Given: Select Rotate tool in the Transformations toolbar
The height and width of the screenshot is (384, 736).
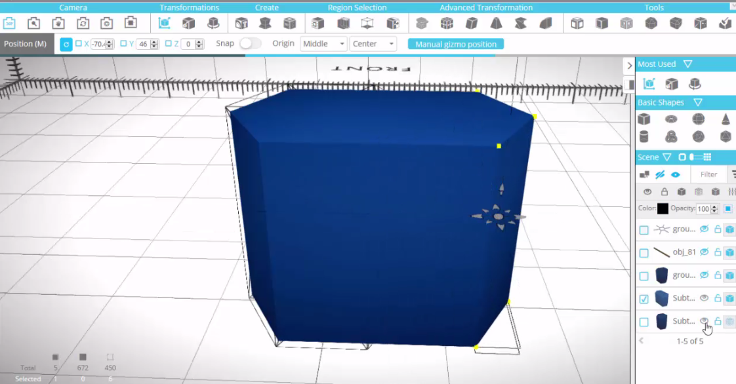Looking at the screenshot, I should tap(213, 23).
